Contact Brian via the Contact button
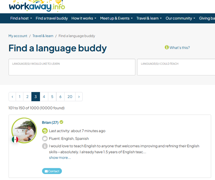215x180 pixels. pyautogui.click(x=52, y=171)
